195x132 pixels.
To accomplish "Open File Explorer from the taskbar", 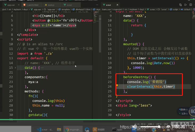I will 59,130.
